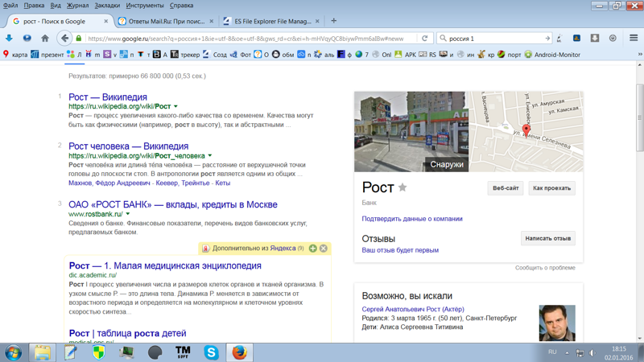Expand dropdown next to www.rostbank.ru URL
This screenshot has height=362, width=644.
pyautogui.click(x=128, y=214)
